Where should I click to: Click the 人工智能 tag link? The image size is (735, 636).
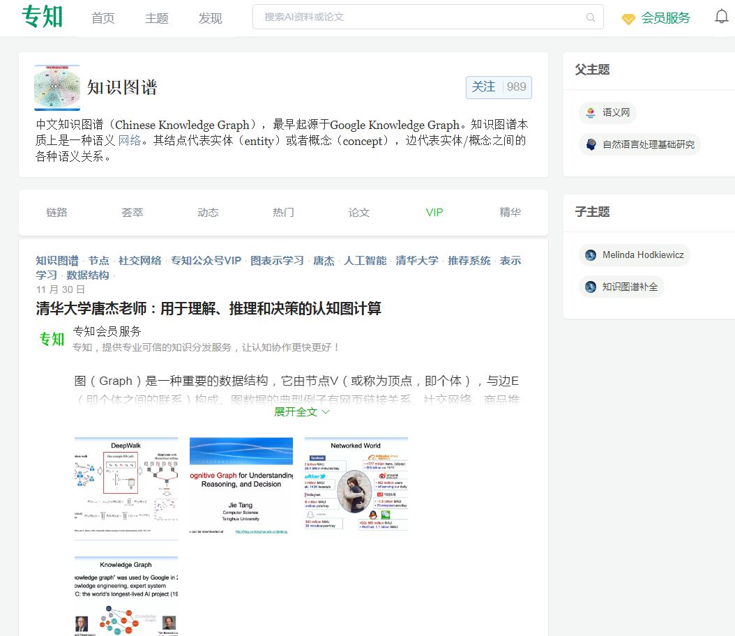[365, 261]
